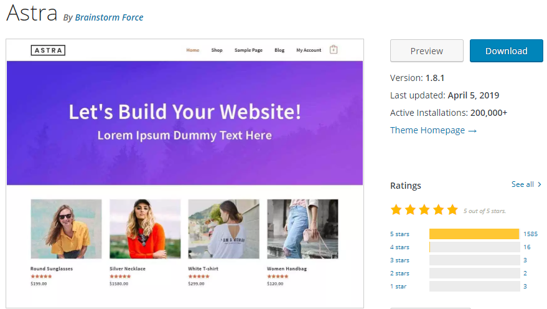Image resolution: width=547 pixels, height=309 pixels.
Task: Click the Lorem Ipsum Dummy Text subtitle
Action: 184,135
